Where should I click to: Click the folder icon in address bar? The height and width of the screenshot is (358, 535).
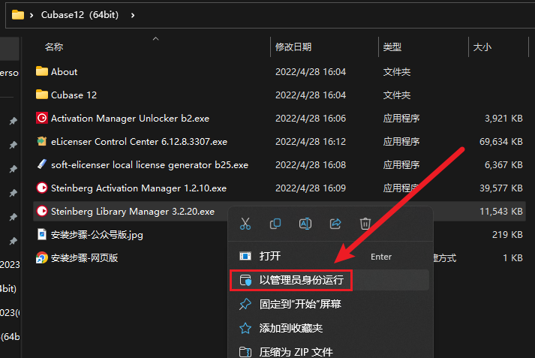point(18,15)
